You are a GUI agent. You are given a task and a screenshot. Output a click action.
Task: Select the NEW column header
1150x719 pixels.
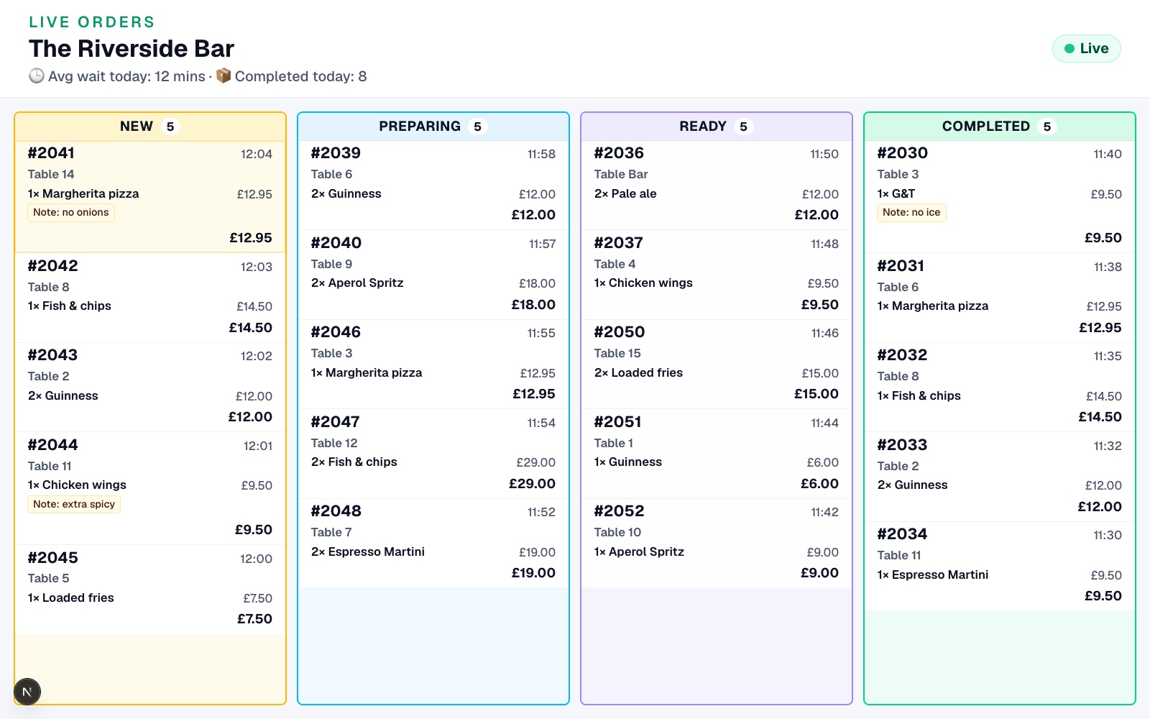click(150, 127)
